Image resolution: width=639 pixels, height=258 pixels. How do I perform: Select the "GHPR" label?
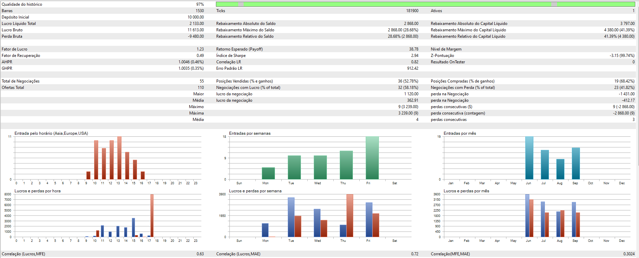coord(7,68)
